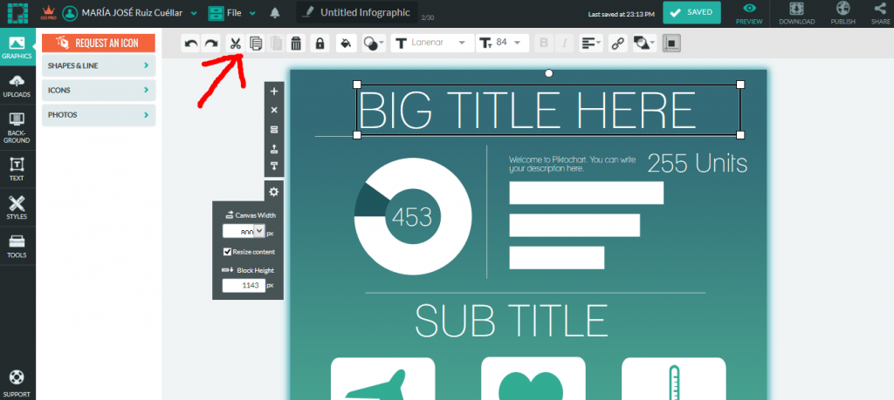Viewport: 894px width, 400px height.
Task: Click the Preview button
Action: [748, 14]
